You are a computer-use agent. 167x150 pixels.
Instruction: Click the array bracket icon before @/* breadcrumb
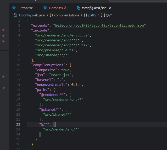point(103,15)
